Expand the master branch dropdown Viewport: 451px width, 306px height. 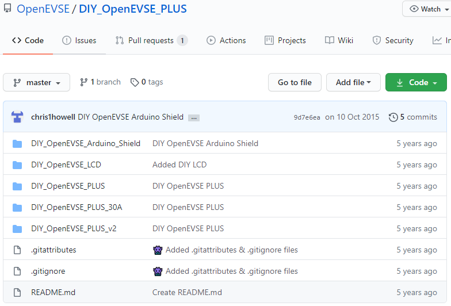37,83
